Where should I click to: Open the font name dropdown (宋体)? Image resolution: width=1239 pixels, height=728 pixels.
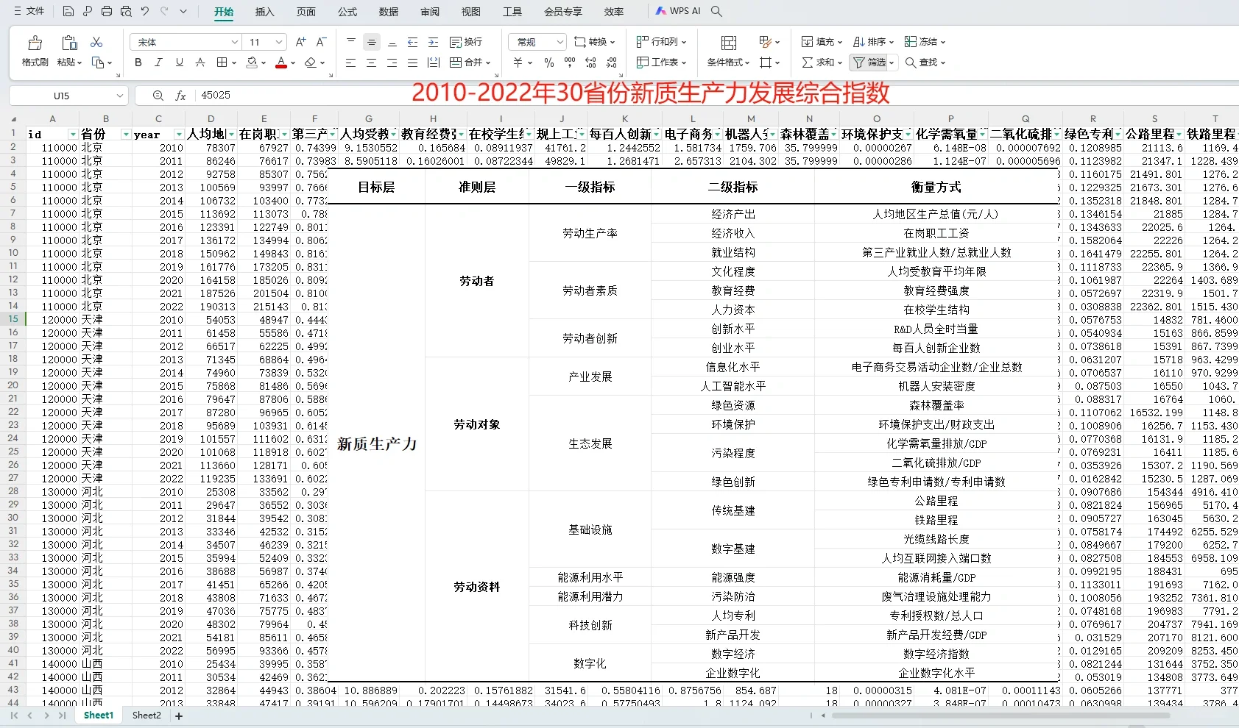tap(235, 42)
